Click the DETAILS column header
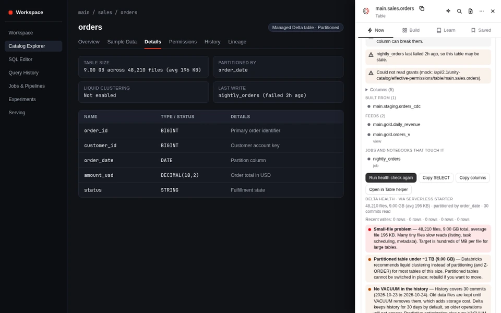The width and height of the screenshot is (501, 313). click(x=240, y=116)
